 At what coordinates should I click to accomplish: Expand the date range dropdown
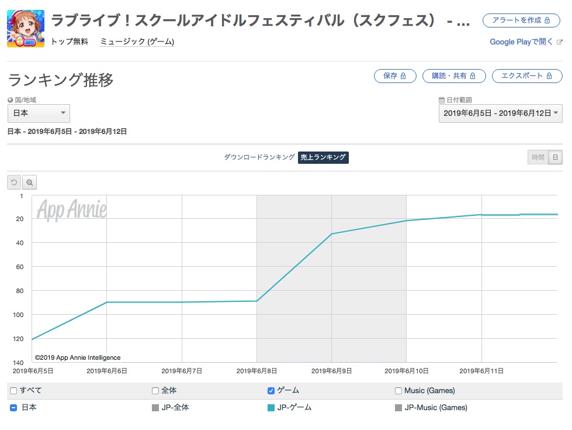501,113
